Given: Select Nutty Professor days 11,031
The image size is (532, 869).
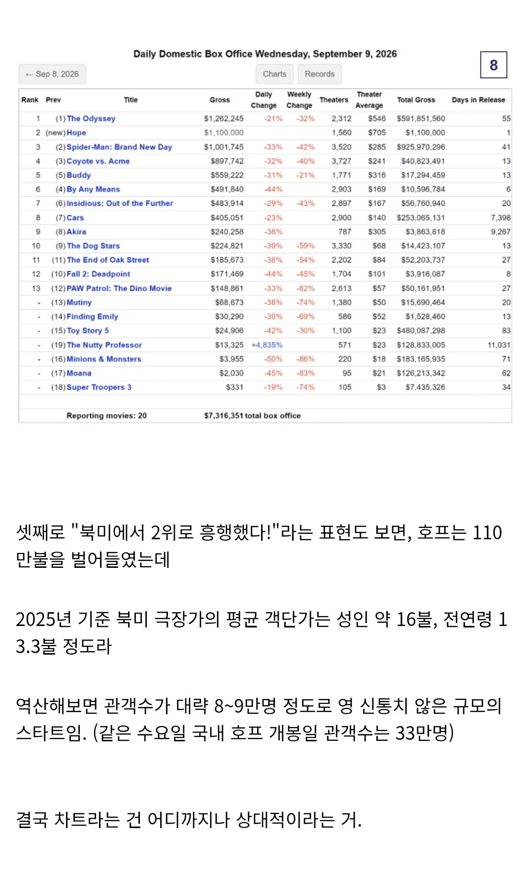Looking at the screenshot, I should click(x=499, y=345).
